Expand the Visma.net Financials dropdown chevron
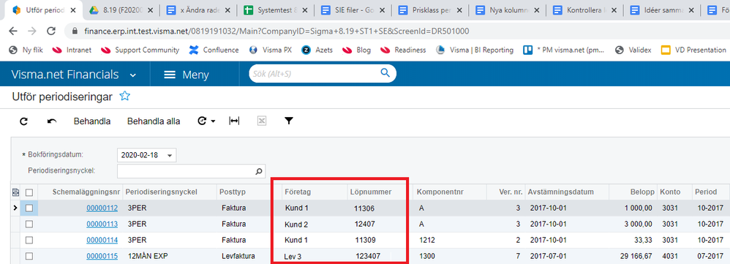 coord(133,75)
